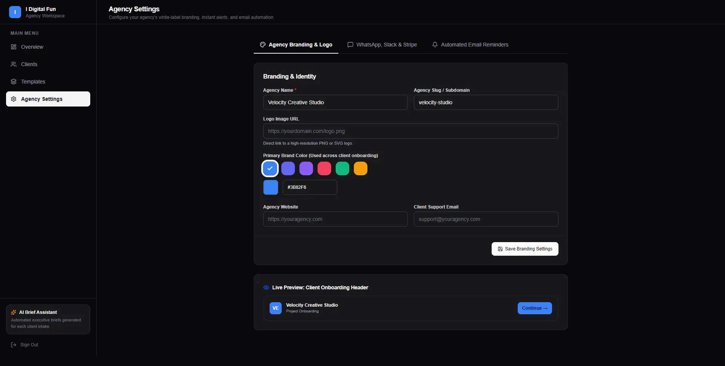This screenshot has height=366, width=725.
Task: Switch to Automated Email Reminders tab
Action: tap(470, 45)
